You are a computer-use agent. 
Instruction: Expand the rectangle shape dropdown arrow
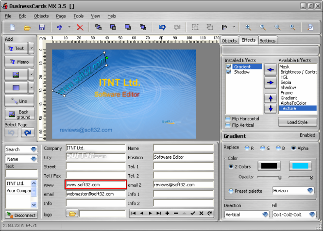point(31,87)
